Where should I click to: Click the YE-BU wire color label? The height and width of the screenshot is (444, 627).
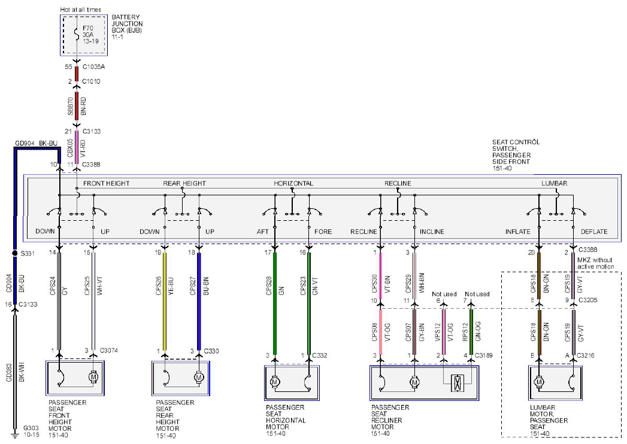coord(171,286)
